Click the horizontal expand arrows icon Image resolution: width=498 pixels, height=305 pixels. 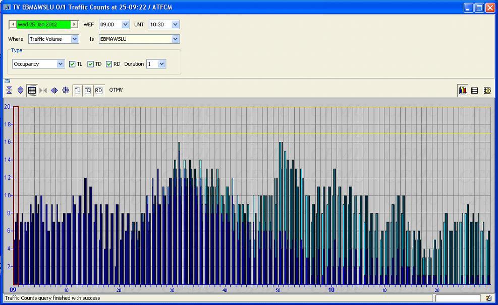pos(54,90)
